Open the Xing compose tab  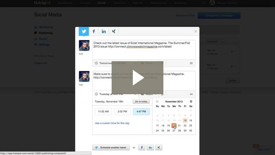pyautogui.click(x=114, y=31)
